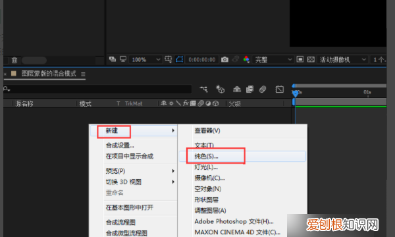Click the T preserve transparency column header
Screen dimensions: 395x237
[x=118, y=103]
